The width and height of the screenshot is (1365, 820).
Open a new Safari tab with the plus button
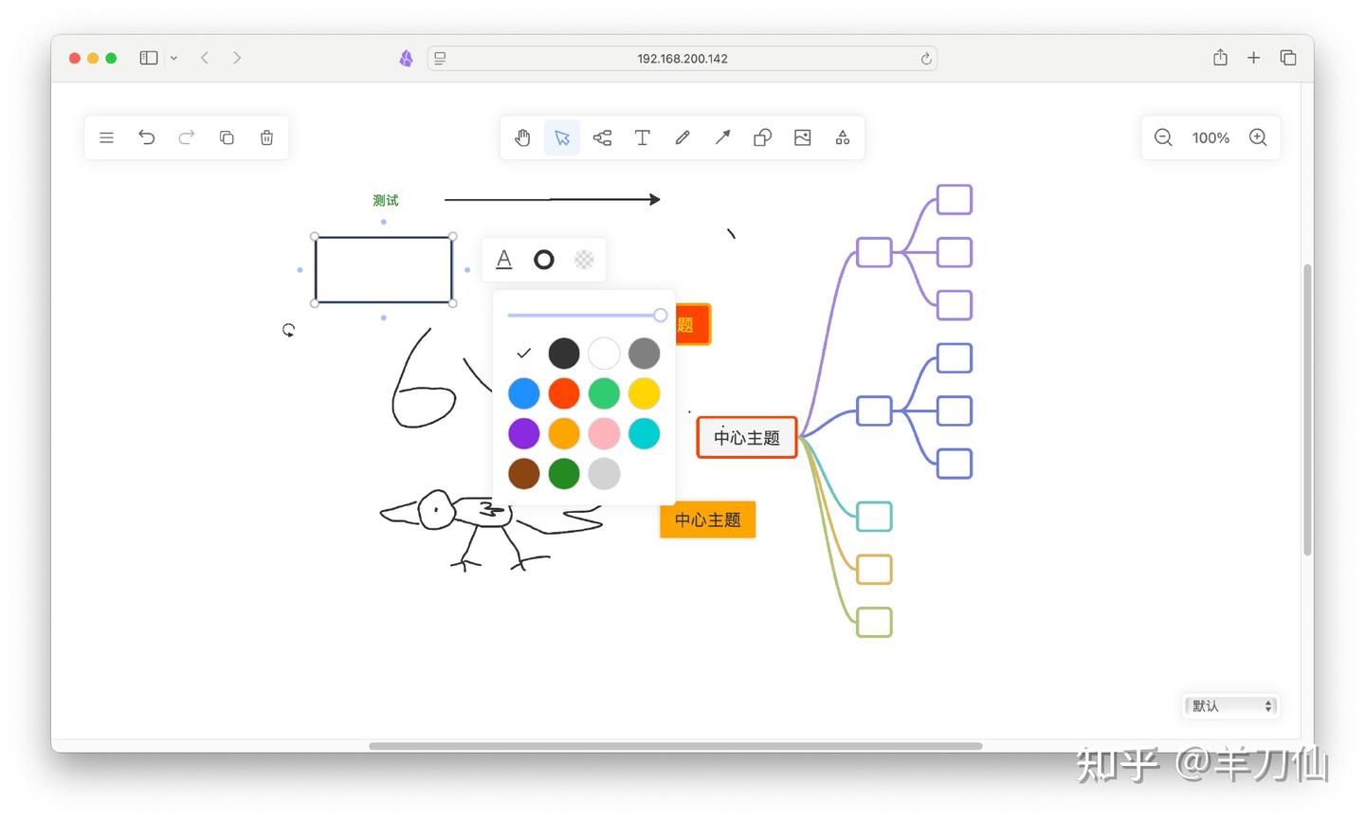[x=1253, y=58]
